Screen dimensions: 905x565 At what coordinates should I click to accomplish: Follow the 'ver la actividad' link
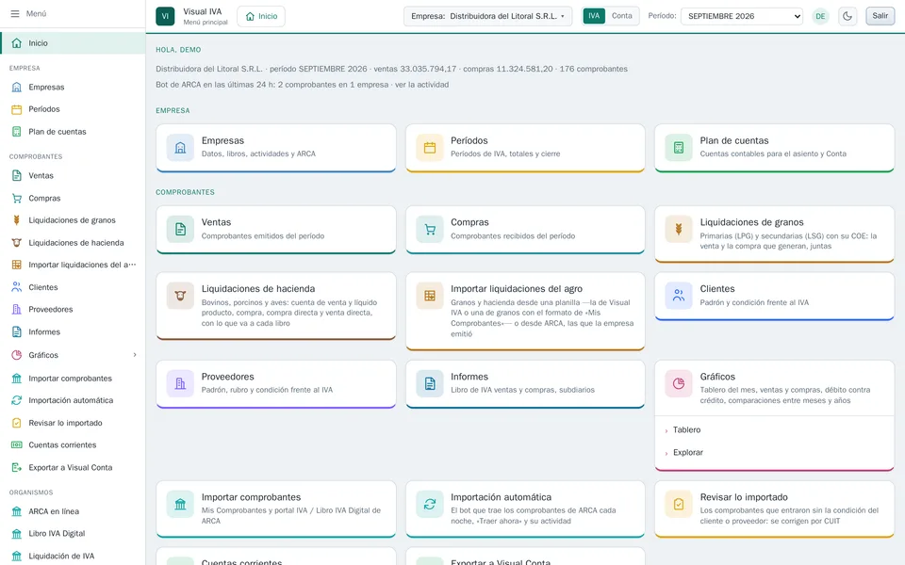[x=422, y=85]
